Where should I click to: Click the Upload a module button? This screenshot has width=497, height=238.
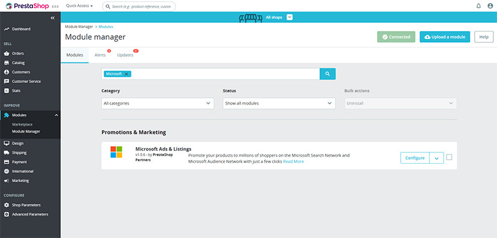tap(445, 37)
